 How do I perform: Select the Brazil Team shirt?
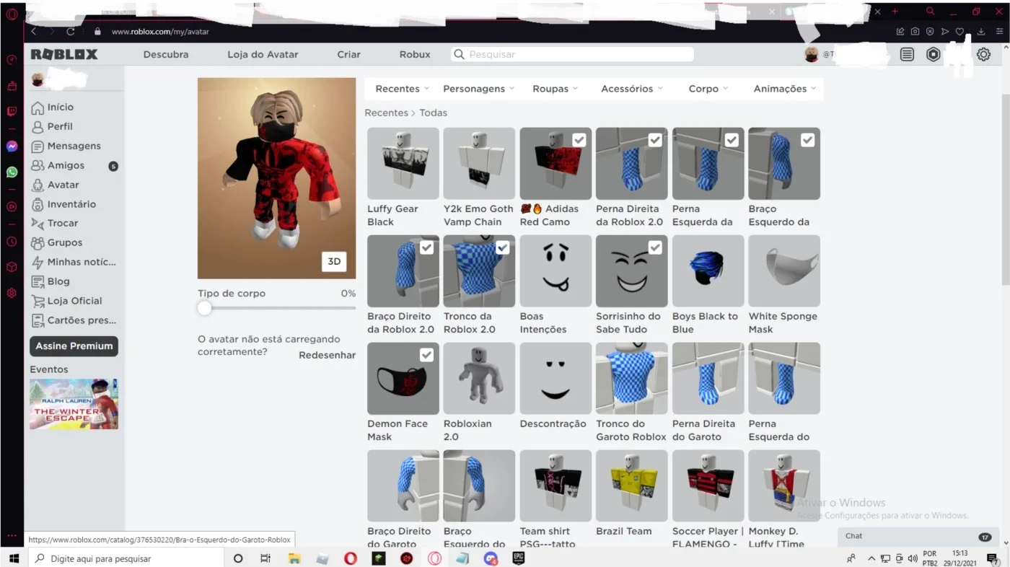tap(632, 486)
